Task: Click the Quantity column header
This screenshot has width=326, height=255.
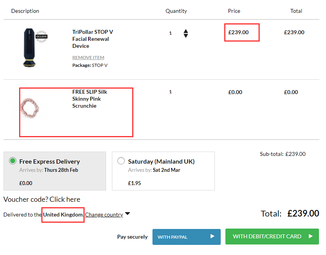Action: [x=176, y=11]
